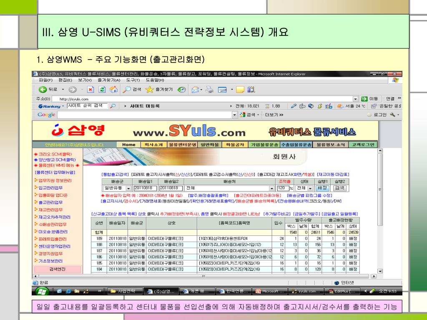The width and height of the screenshot is (427, 320).
Task: Select the 고객로그인 navigation tab
Action: point(363,145)
